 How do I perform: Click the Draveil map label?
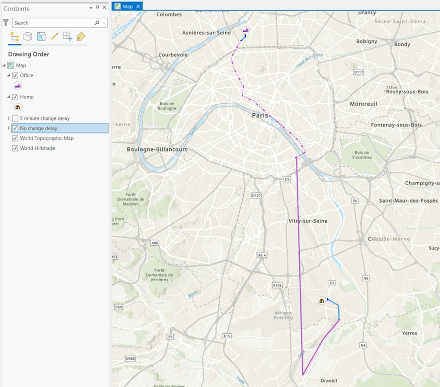[329, 381]
